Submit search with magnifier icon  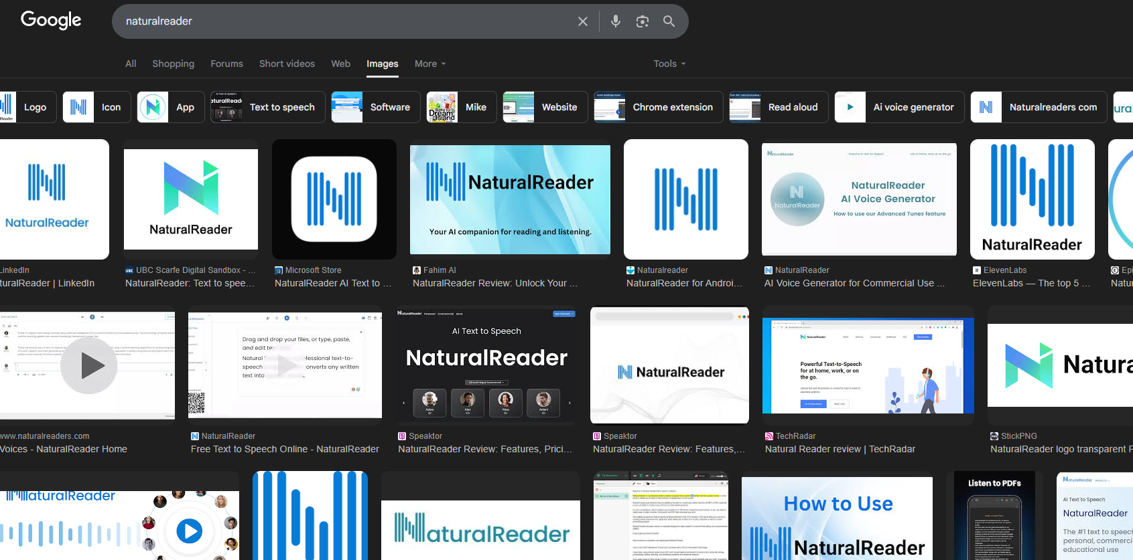669,21
